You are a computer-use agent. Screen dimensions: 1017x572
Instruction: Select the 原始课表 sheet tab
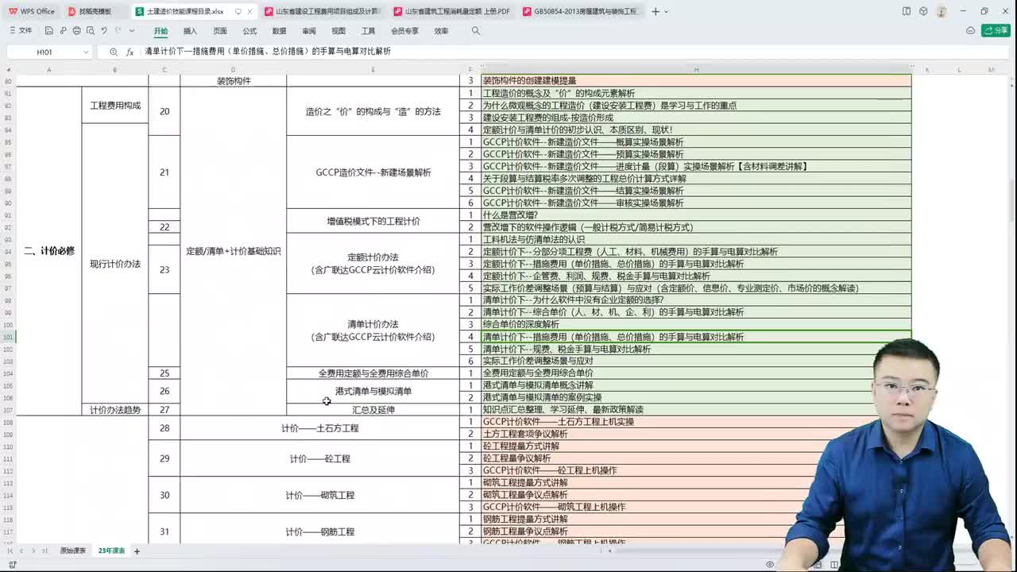pyautogui.click(x=72, y=551)
